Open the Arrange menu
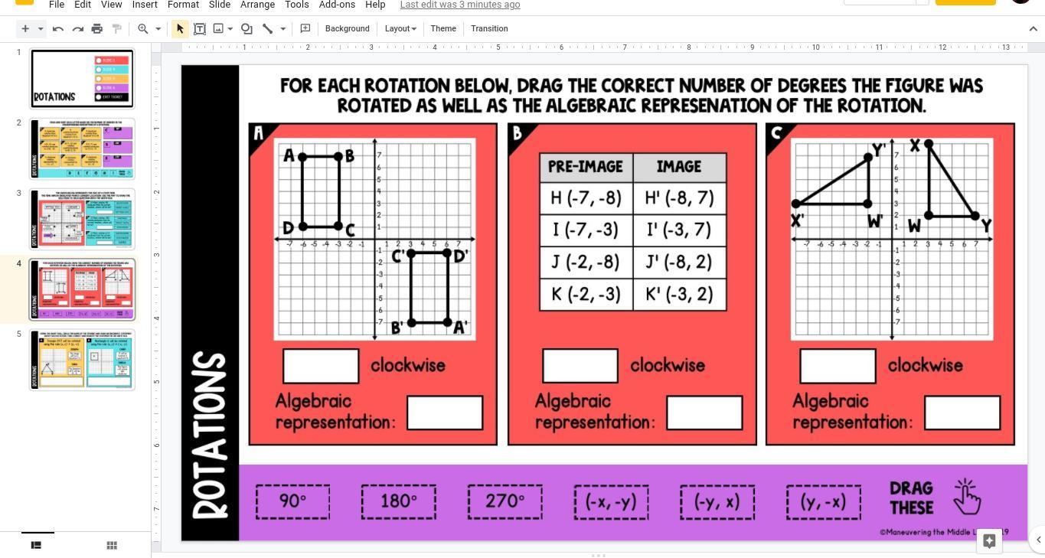 click(x=258, y=5)
